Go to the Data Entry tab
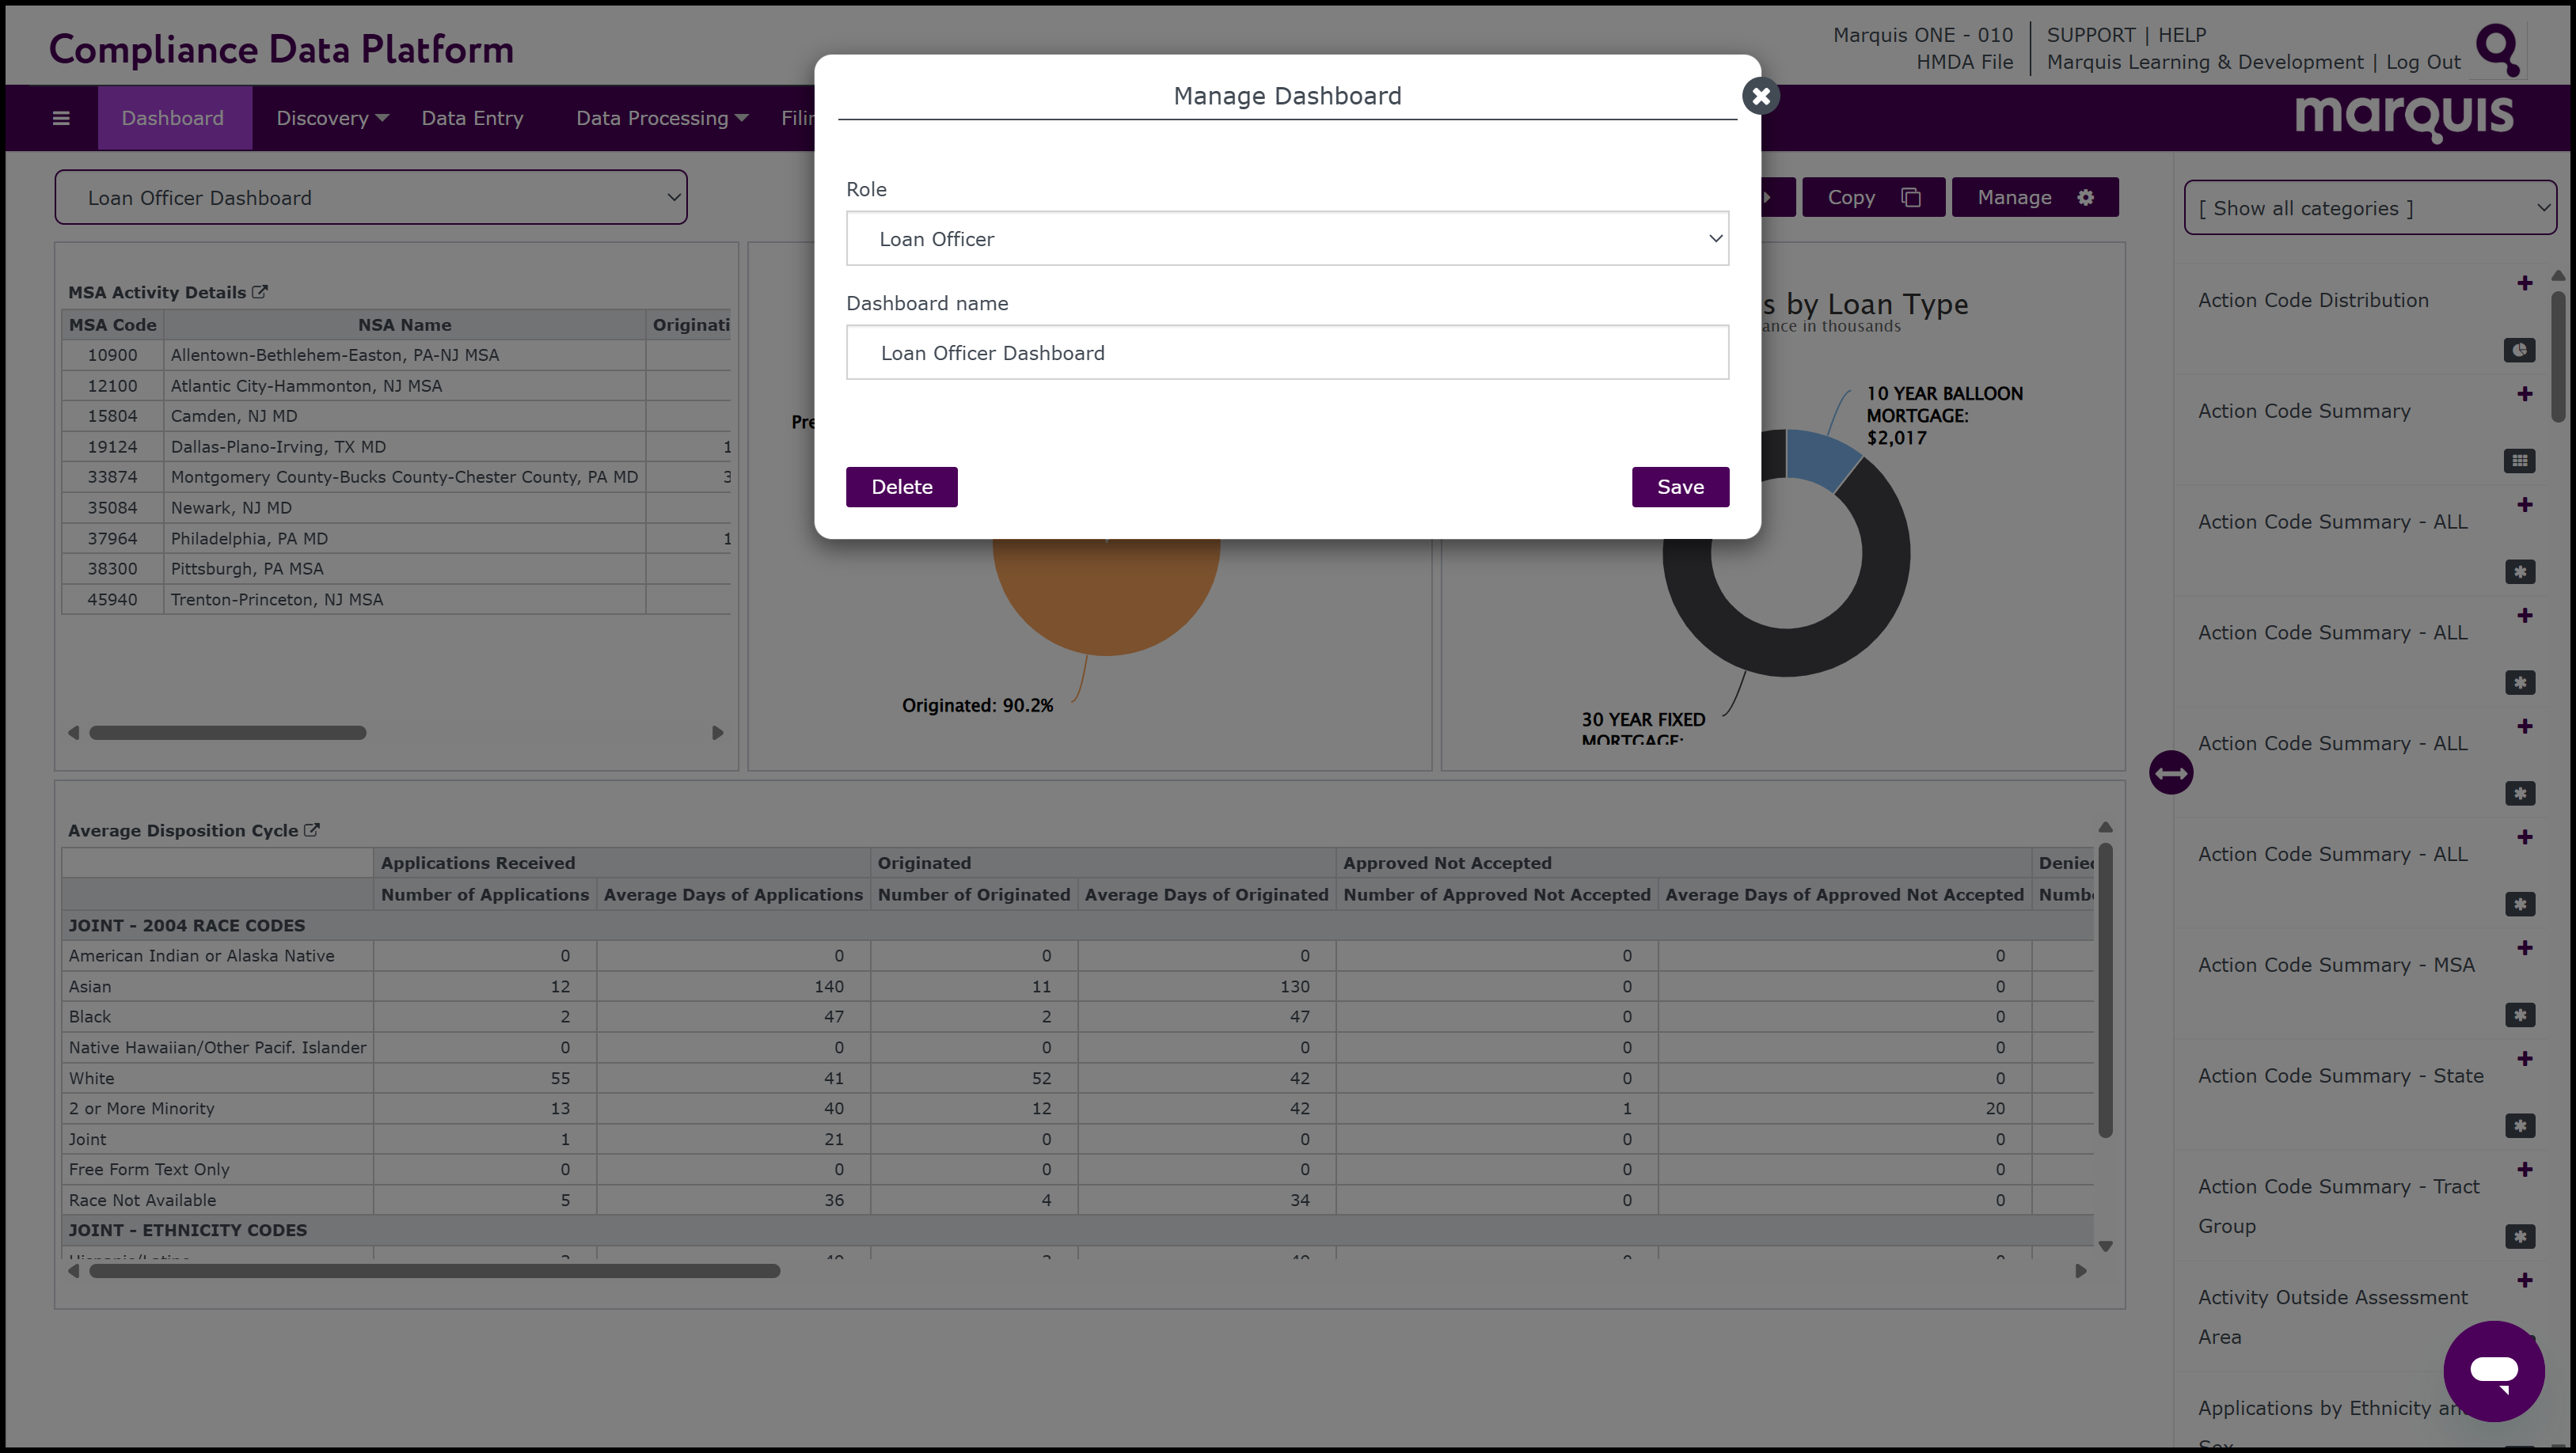This screenshot has height=1453, width=2576. point(472,118)
